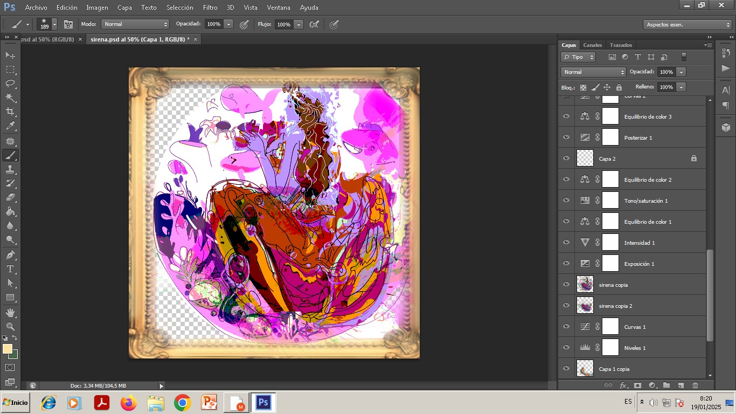This screenshot has height=414, width=736.
Task: Toggle lock transparent pixels
Action: pos(583,87)
